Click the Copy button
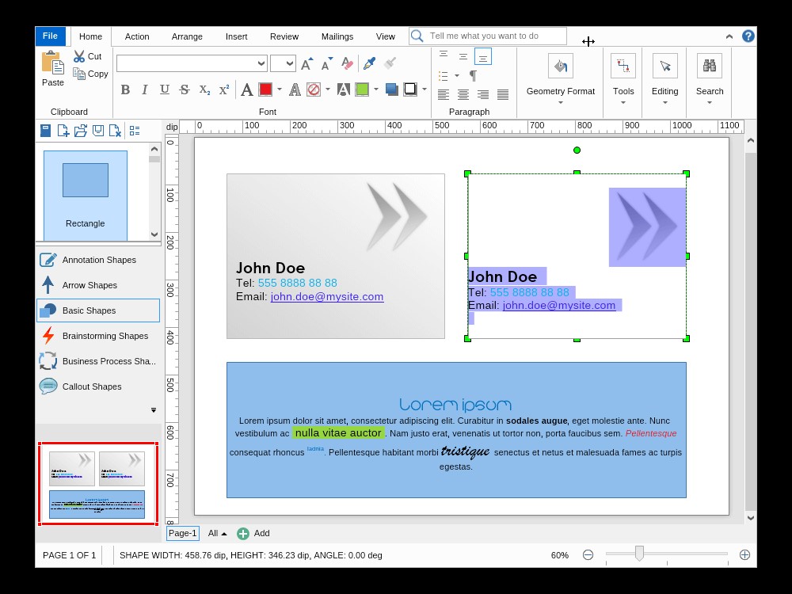792x594 pixels. [x=90, y=74]
